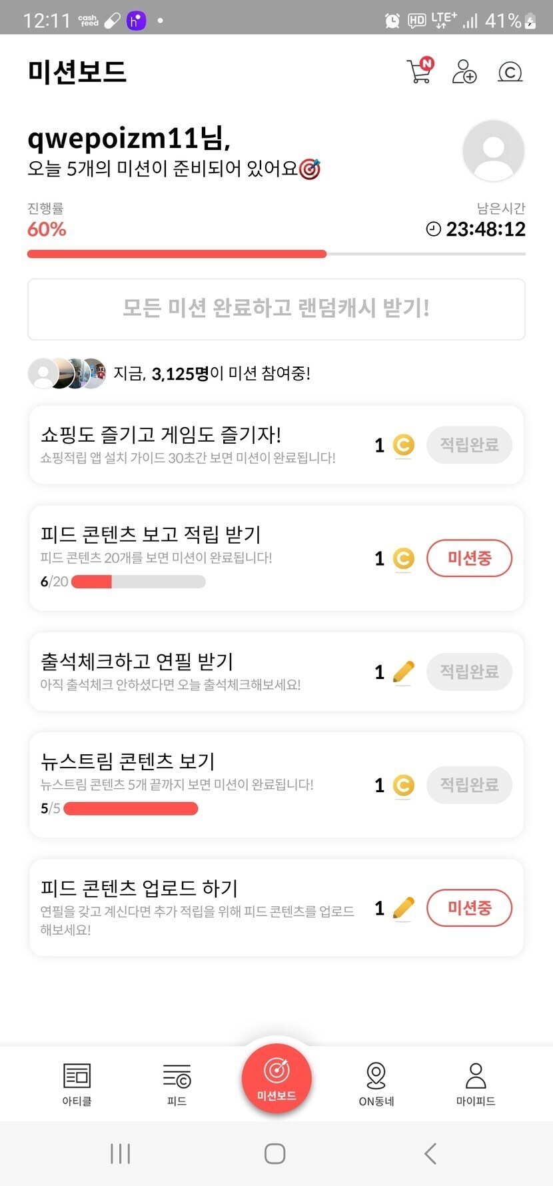Open the cash coin icon in header
Screen dimensions: 553x1186
click(510, 71)
